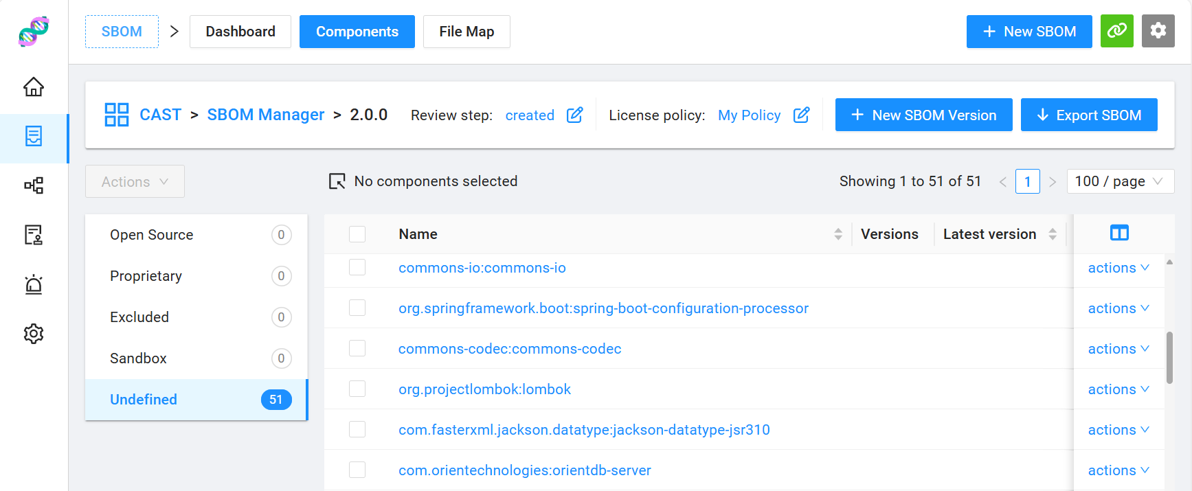Viewport: 1192px width, 491px height.
Task: Open the hierarchy tree icon in the sidebar
Action: pyautogui.click(x=34, y=185)
